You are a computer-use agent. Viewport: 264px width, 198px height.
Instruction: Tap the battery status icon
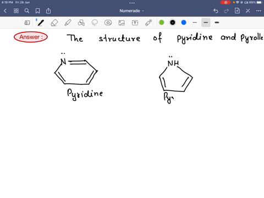click(x=260, y=2)
